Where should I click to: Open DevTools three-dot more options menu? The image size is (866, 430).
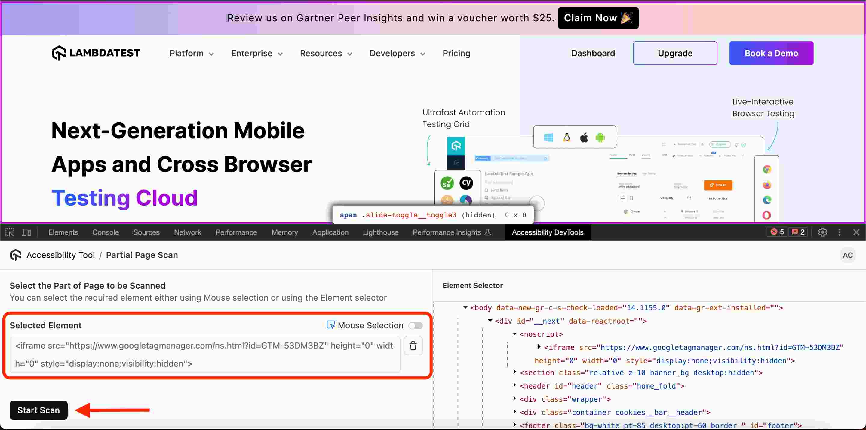pos(840,232)
